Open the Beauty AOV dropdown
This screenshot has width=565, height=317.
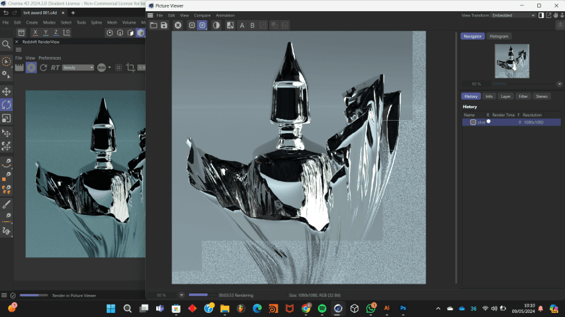[78, 67]
